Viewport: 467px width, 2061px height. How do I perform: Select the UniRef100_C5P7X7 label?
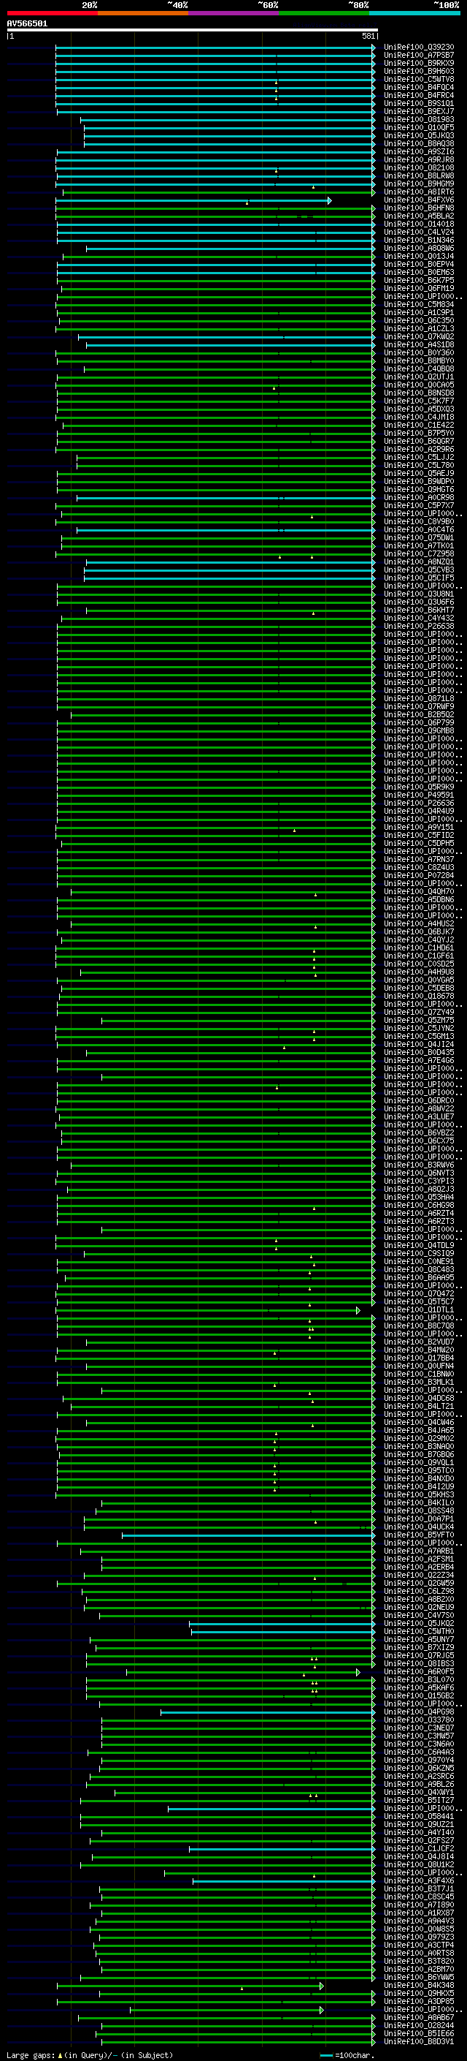pos(419,506)
